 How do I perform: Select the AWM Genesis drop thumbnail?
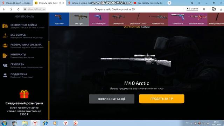158,19
